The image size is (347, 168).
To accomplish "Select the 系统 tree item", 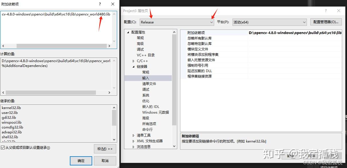I will click(146, 95).
